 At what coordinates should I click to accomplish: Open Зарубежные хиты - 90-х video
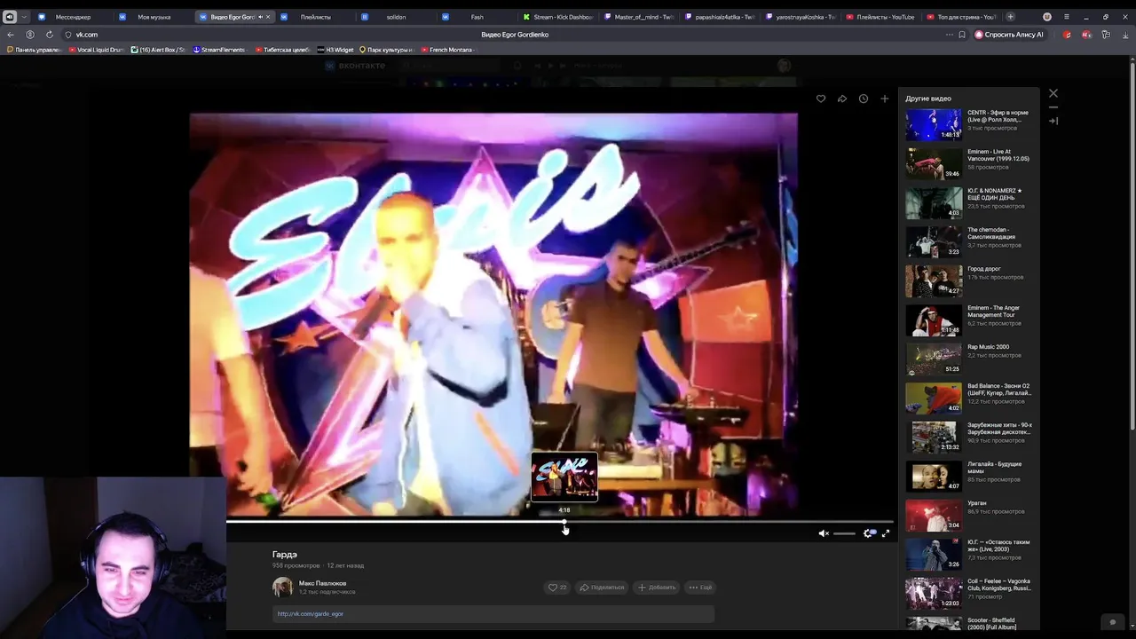pyautogui.click(x=968, y=437)
